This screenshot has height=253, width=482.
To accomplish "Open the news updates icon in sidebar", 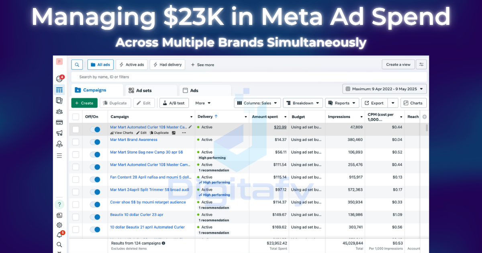I will [x=59, y=216].
